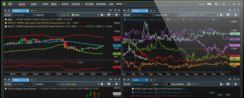Image resolution: width=244 pixels, height=98 pixels.
Task: Click the range 'all' link in Quarterly chart
Action: coord(67,15)
